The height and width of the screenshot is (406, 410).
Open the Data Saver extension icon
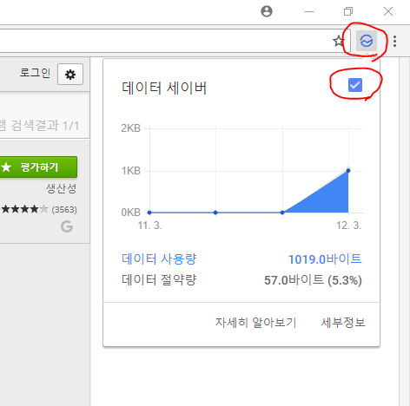pos(367,41)
